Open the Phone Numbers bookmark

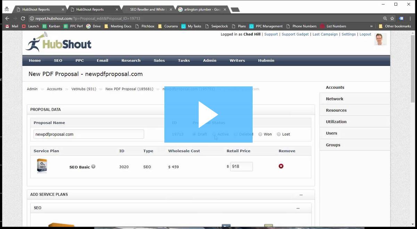coord(301,26)
